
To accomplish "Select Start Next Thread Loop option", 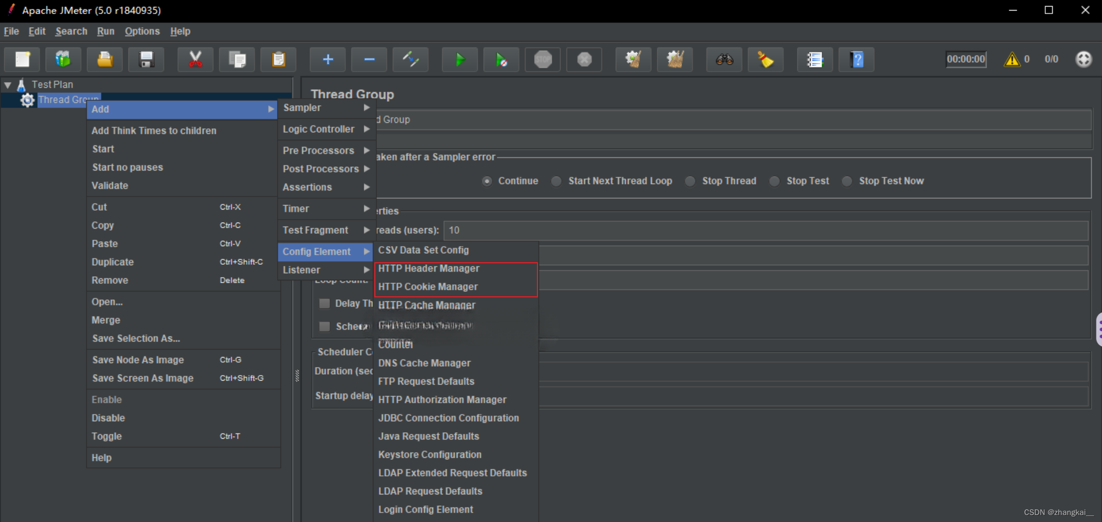I will 556,181.
